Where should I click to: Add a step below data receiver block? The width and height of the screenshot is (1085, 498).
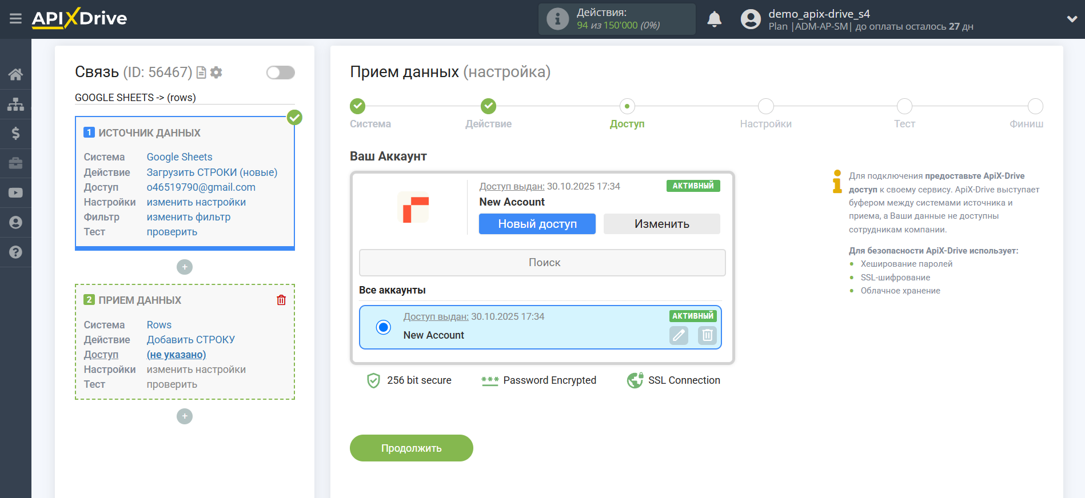pyautogui.click(x=185, y=416)
